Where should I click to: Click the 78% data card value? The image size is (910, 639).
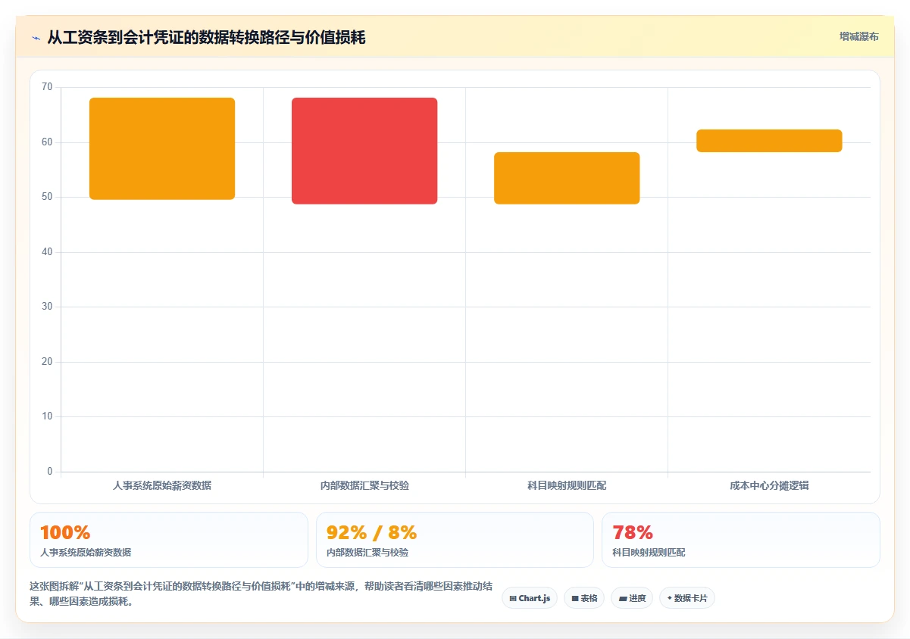[x=633, y=532]
